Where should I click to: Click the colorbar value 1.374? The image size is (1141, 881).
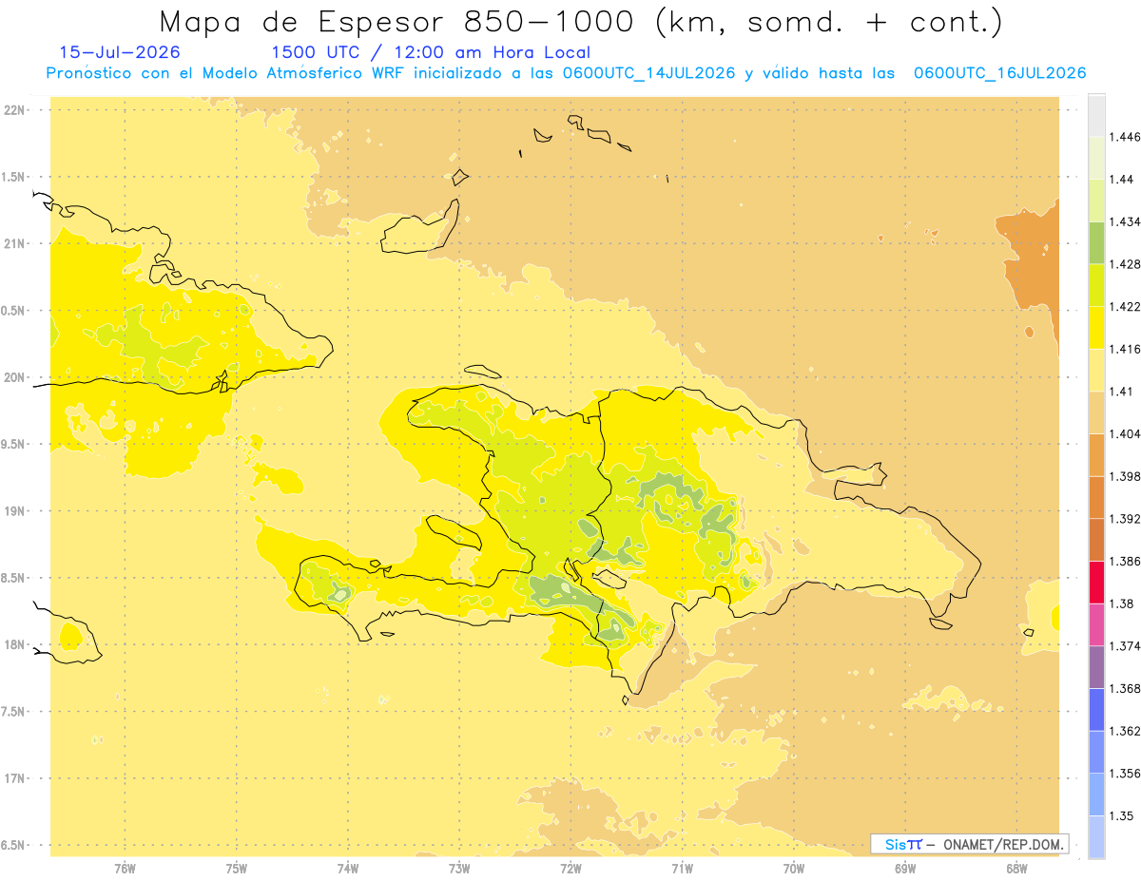pos(1127,646)
